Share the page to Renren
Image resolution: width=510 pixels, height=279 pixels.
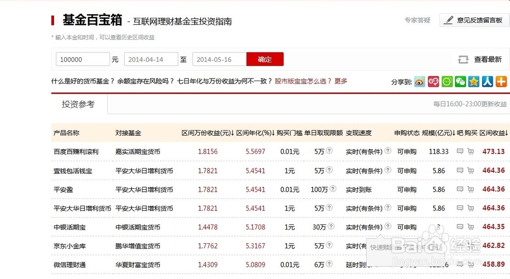pos(488,82)
